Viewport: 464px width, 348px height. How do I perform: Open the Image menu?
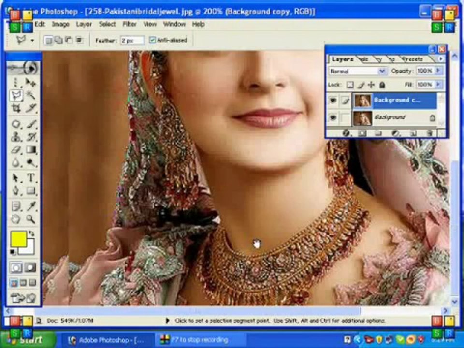(61, 24)
